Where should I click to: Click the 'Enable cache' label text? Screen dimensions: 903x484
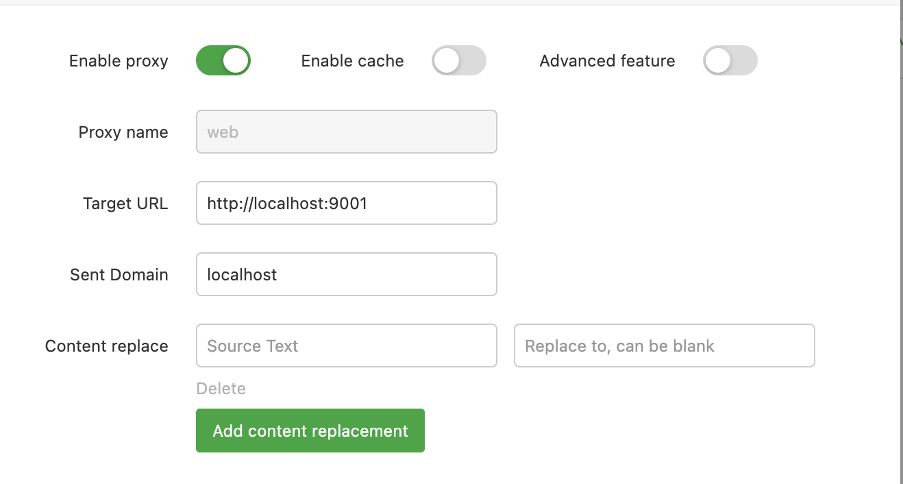tap(353, 61)
